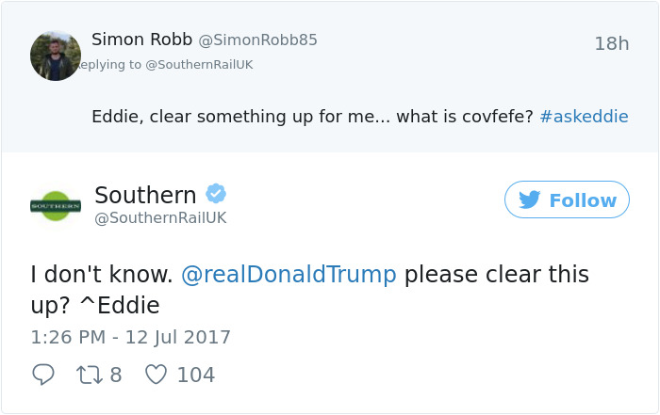Click the 18h timestamp on the reply

click(x=611, y=44)
